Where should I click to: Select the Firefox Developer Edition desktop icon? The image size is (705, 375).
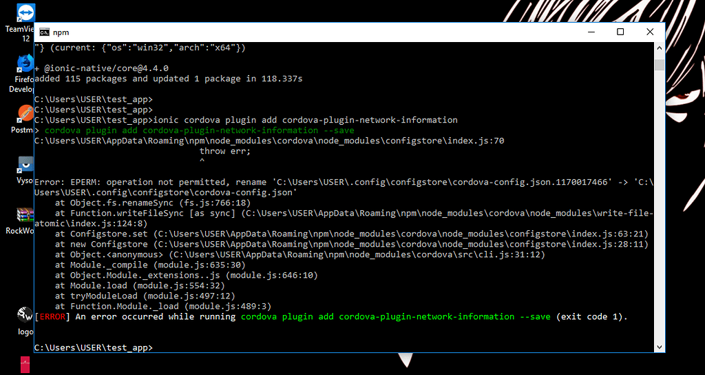(25, 63)
